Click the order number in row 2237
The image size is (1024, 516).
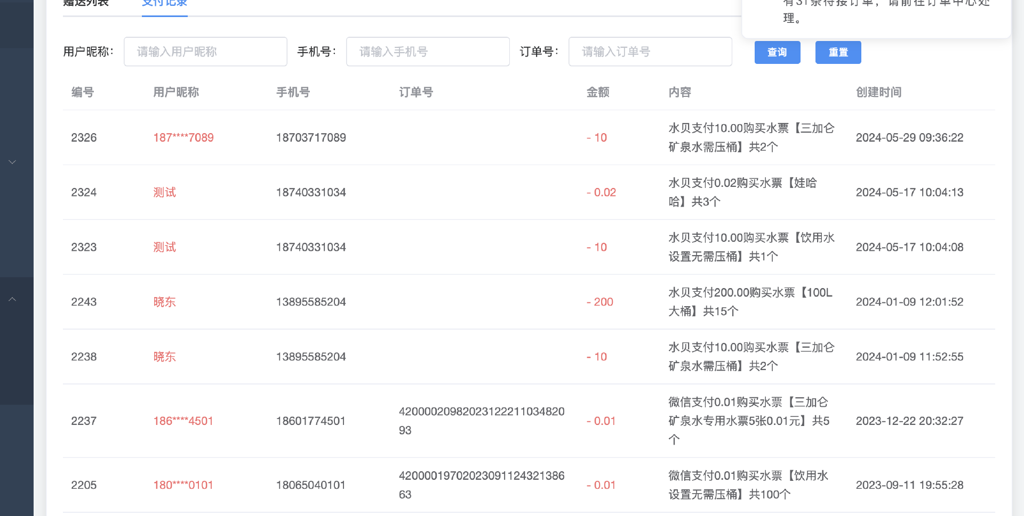click(x=481, y=421)
